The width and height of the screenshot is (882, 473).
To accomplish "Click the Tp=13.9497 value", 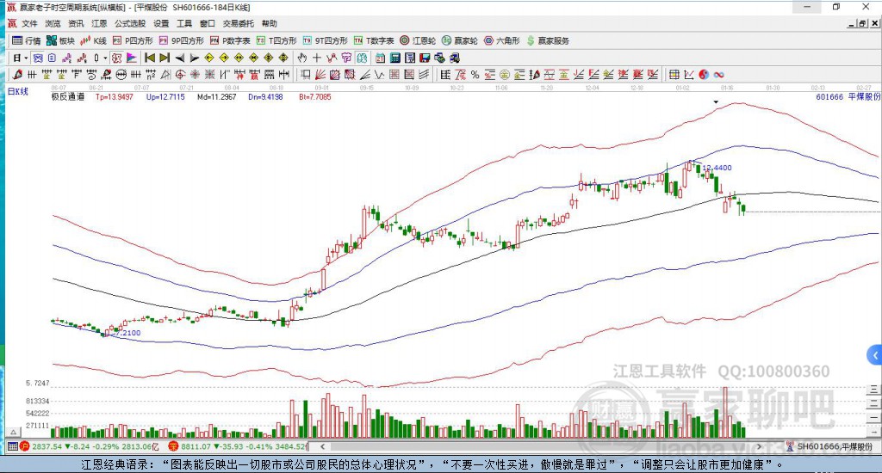I will click(115, 96).
